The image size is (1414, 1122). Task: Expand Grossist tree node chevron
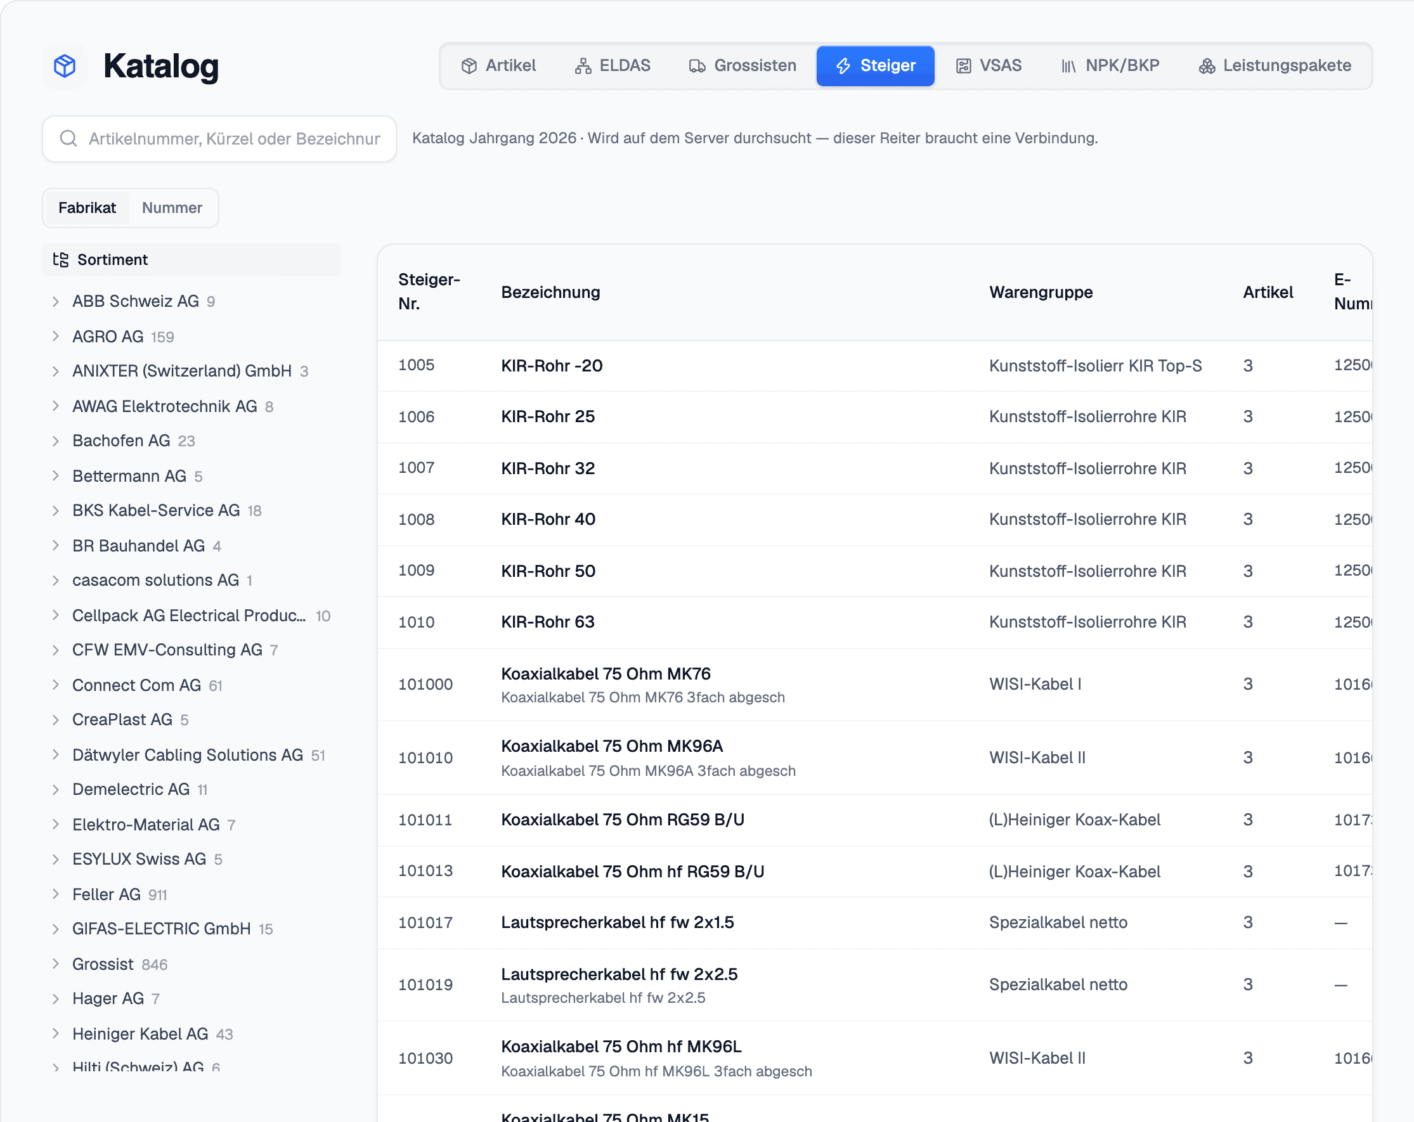point(56,964)
